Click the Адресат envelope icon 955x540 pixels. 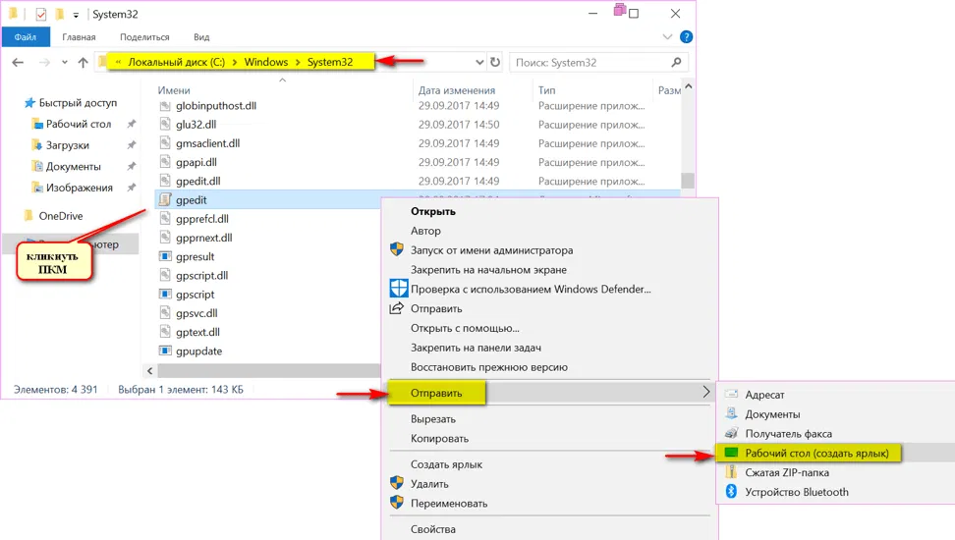click(x=731, y=395)
